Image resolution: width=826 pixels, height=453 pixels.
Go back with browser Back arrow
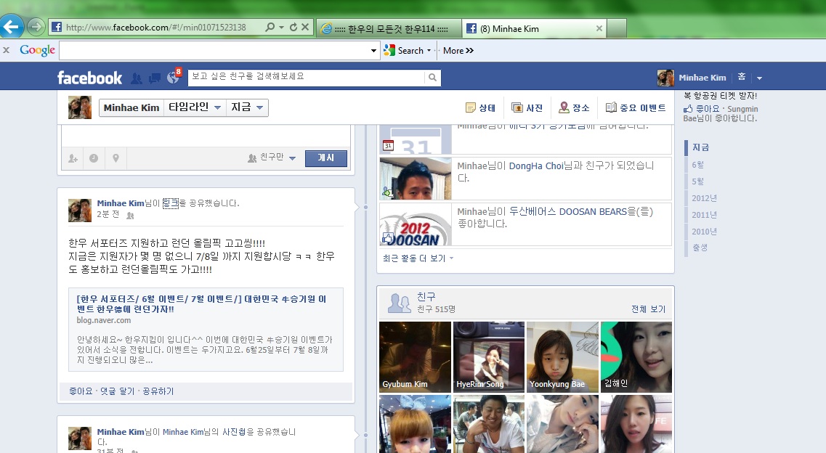(12, 26)
